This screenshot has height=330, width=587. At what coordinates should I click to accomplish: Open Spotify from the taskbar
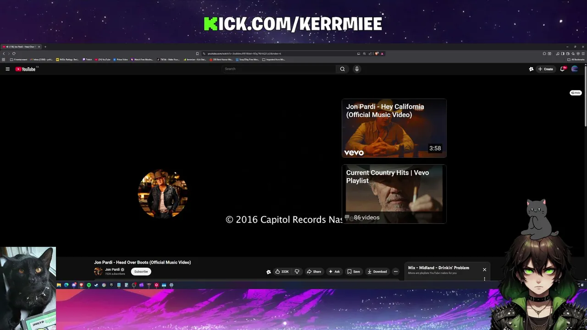click(89, 285)
